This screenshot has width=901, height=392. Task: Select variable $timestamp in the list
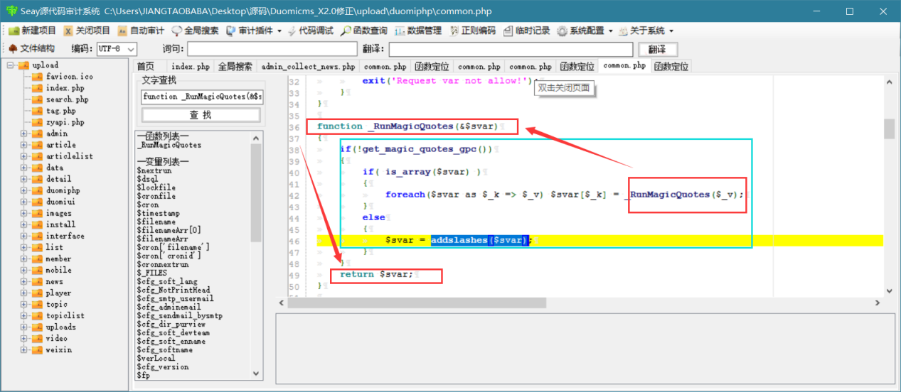158,213
